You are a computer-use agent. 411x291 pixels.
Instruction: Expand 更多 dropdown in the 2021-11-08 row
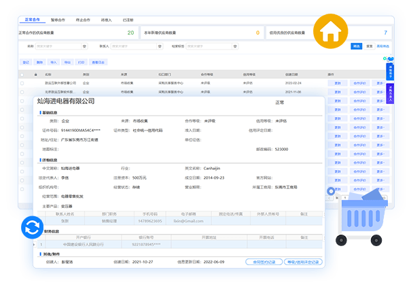pyautogui.click(x=380, y=92)
